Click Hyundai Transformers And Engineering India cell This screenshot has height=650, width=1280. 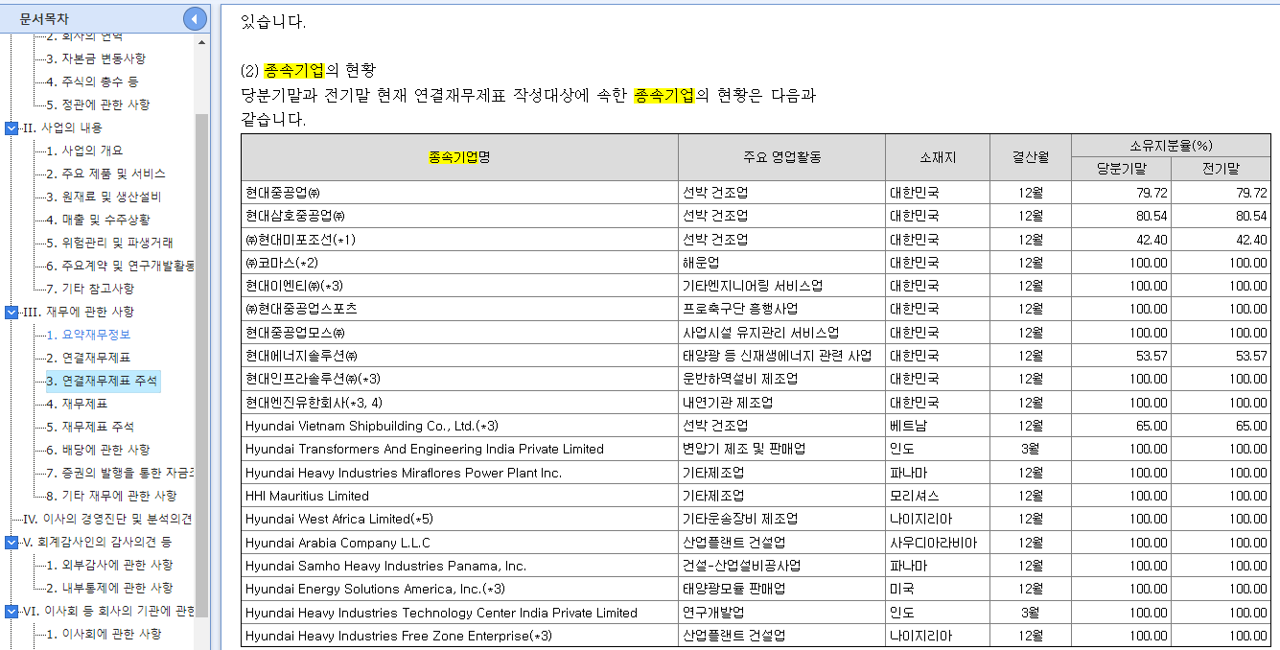(459, 449)
